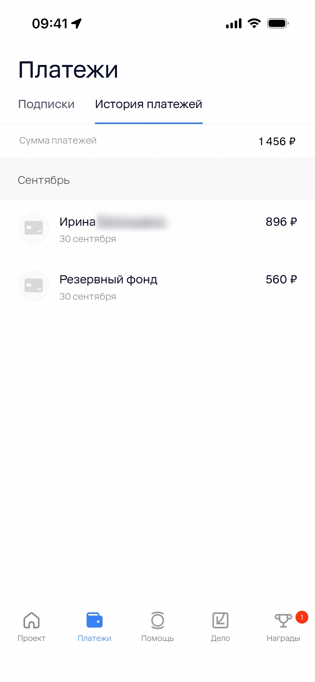Tap the red notification badge on Награды

click(302, 617)
